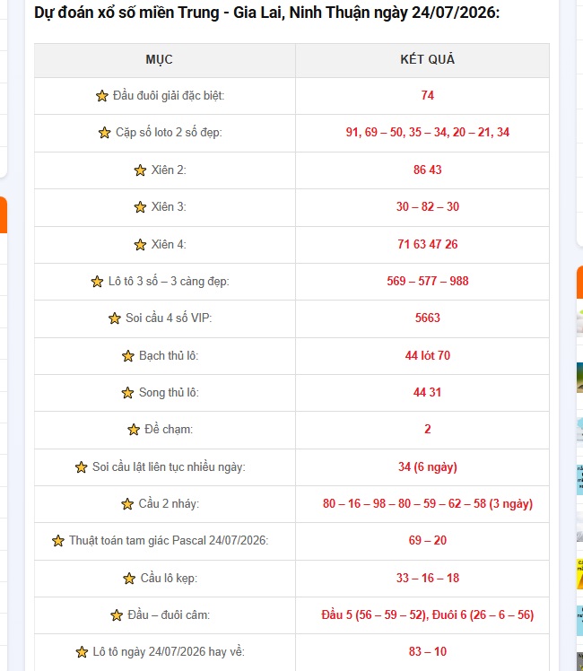This screenshot has width=583, height=671.
Task: Select the MỤC column header
Action: coord(159,59)
